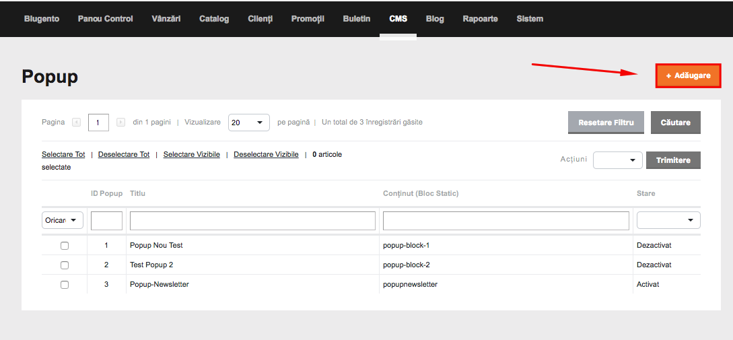Open the Sistem menu

[x=530, y=19]
